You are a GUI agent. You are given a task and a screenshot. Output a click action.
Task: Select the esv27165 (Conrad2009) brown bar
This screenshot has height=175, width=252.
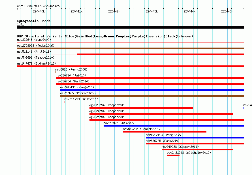pyautogui.click(x=152, y=96)
